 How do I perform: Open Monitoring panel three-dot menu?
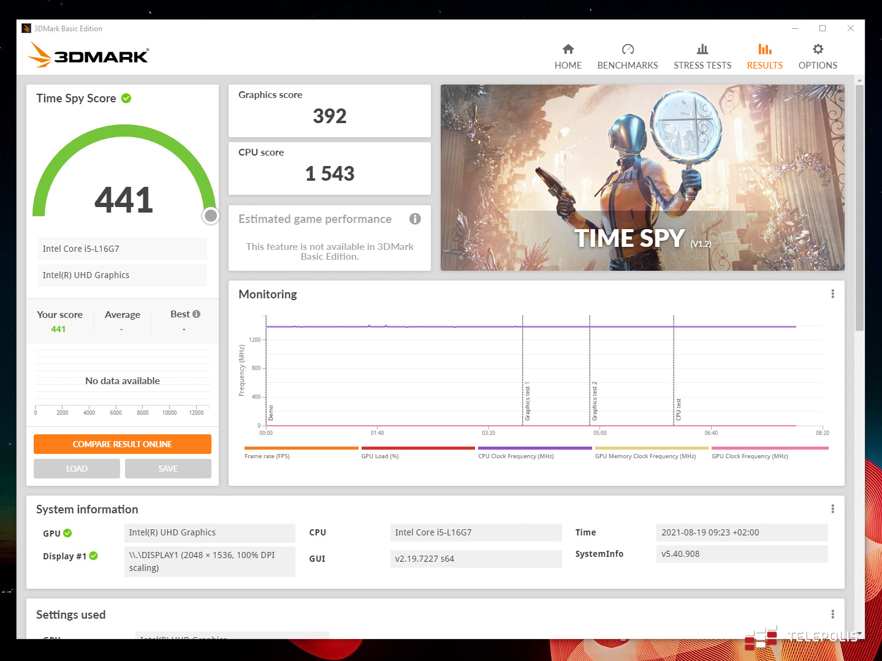point(832,294)
